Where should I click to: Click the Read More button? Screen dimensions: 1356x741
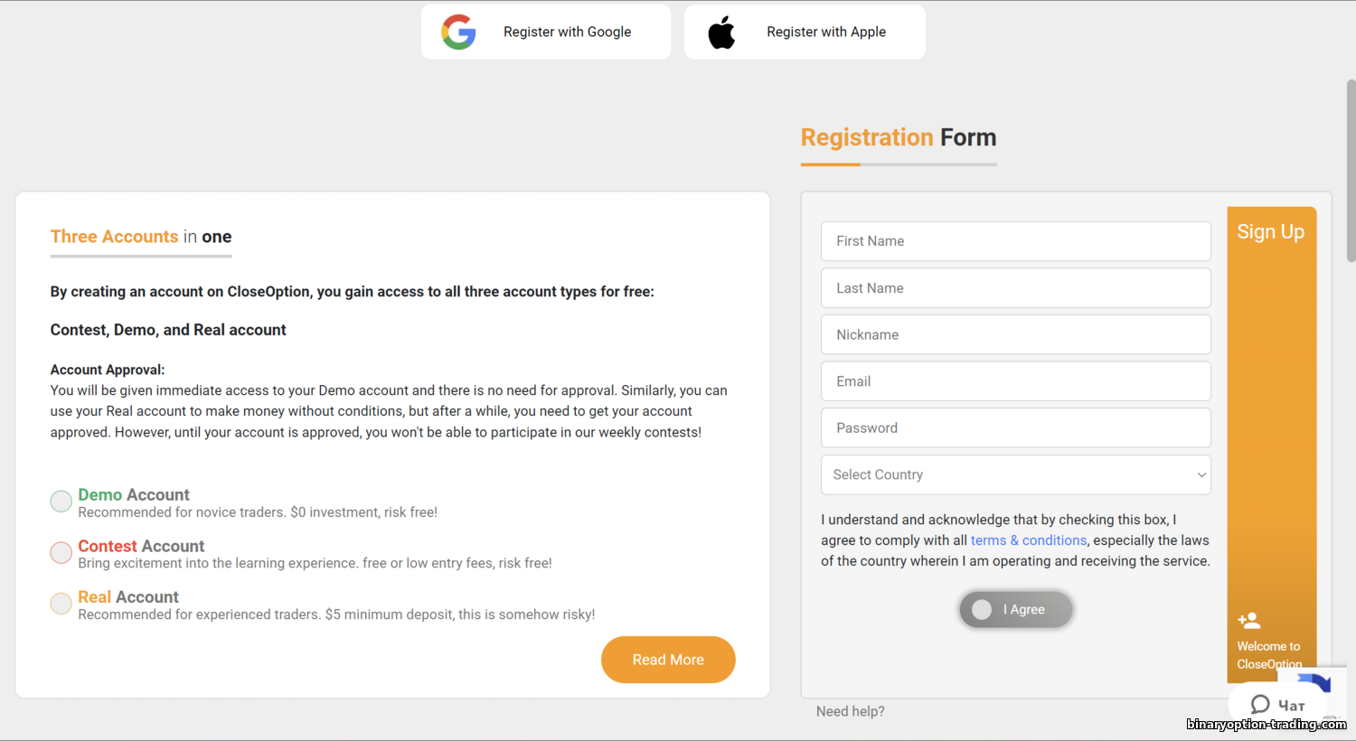pyautogui.click(x=668, y=660)
